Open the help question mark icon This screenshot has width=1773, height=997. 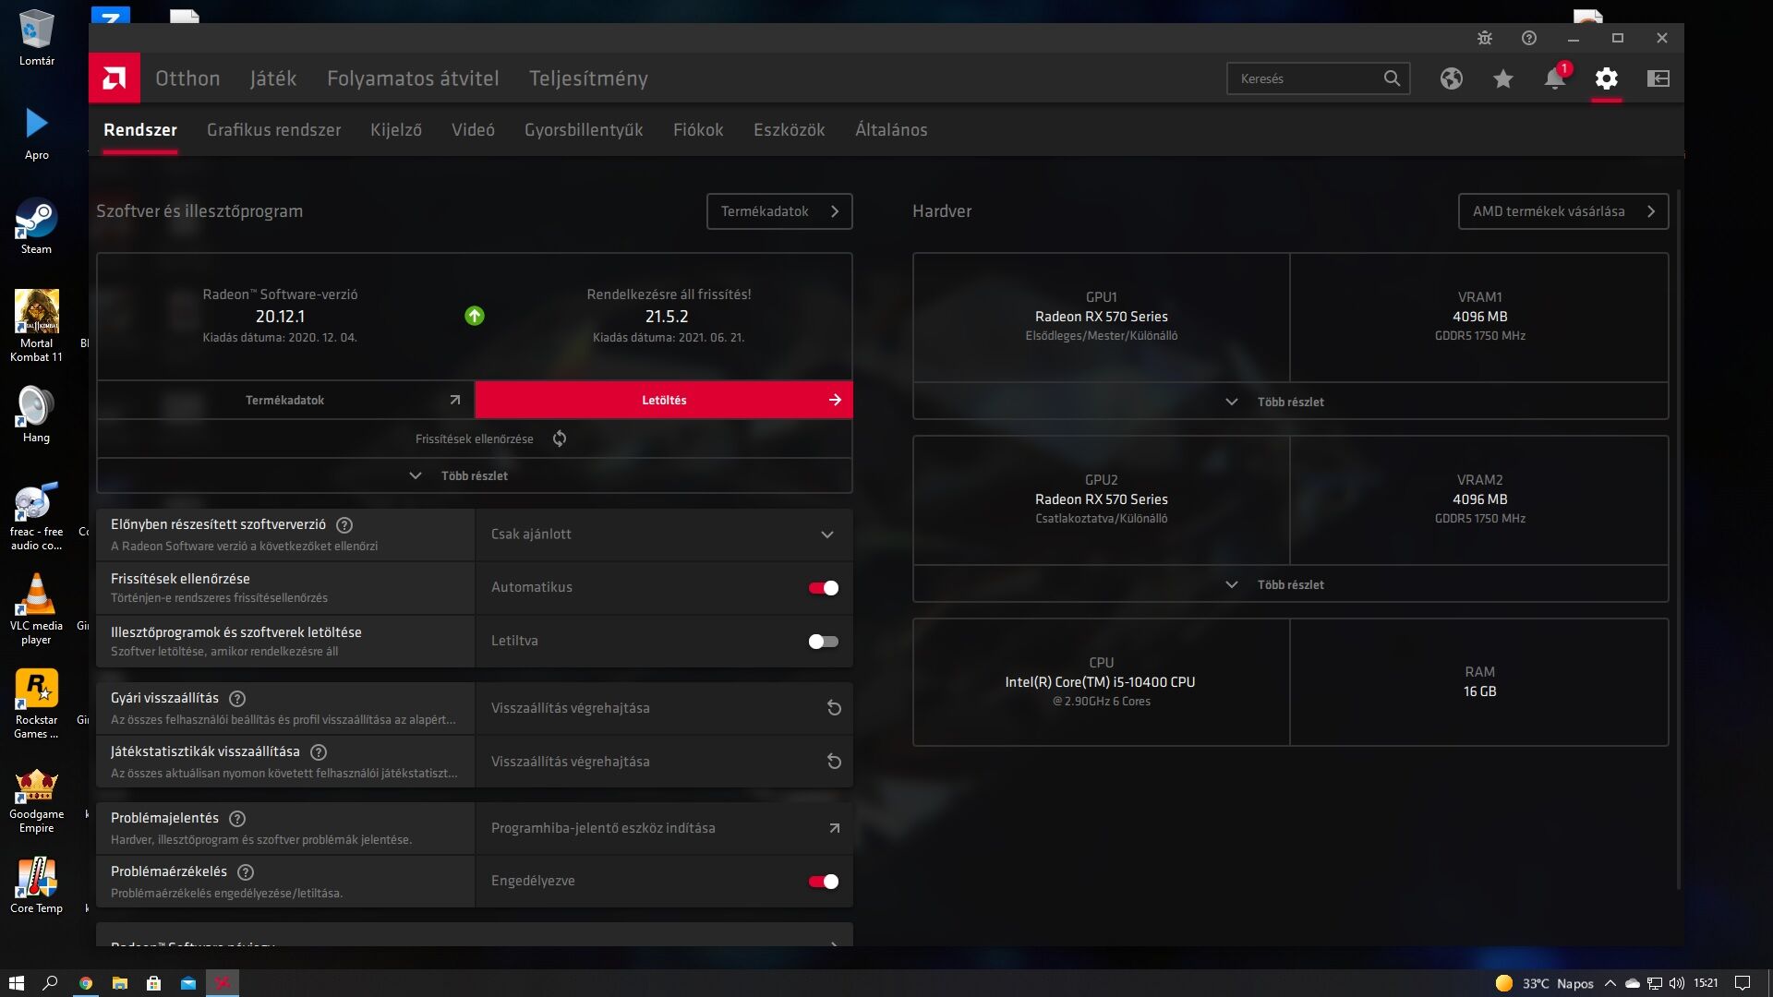[1529, 38]
